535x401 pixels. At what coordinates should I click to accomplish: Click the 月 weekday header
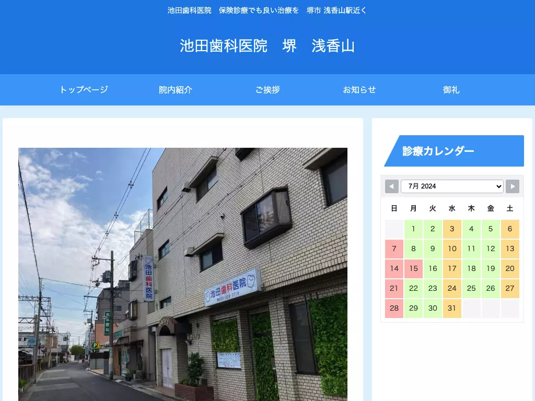click(x=413, y=208)
